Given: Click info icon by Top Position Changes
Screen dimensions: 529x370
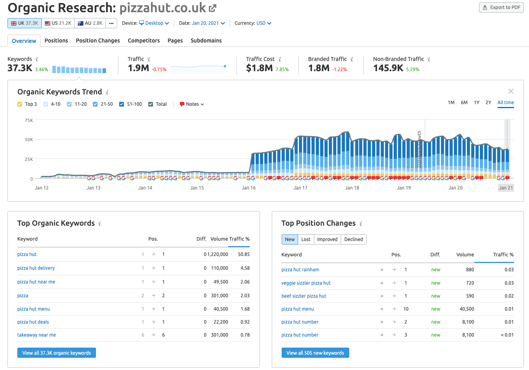Looking at the screenshot, I should (361, 224).
